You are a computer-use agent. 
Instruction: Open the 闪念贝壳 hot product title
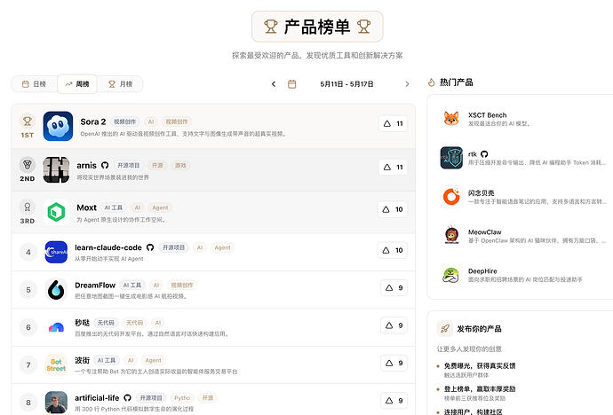[482, 193]
